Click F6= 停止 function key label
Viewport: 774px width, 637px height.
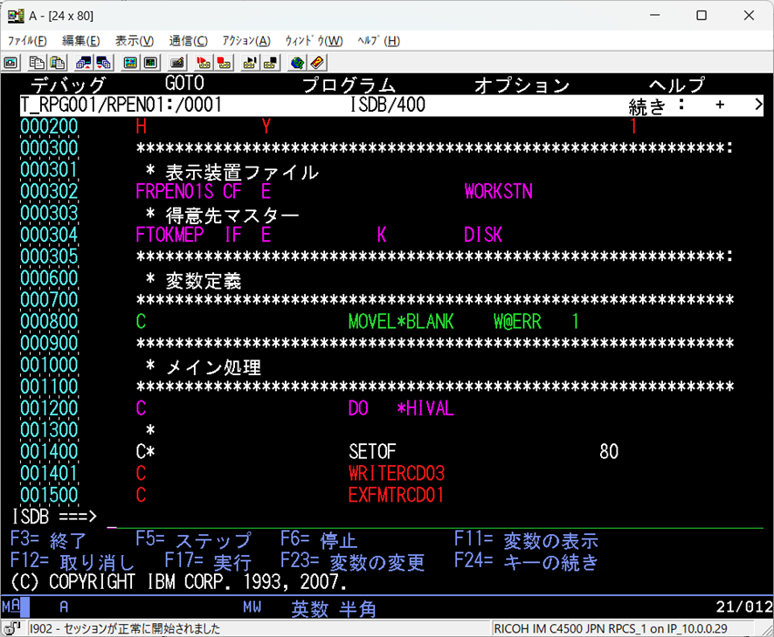319,540
